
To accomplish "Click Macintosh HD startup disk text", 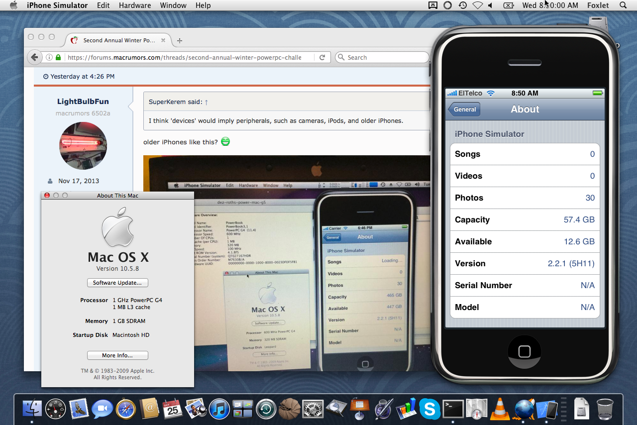I will (131, 335).
